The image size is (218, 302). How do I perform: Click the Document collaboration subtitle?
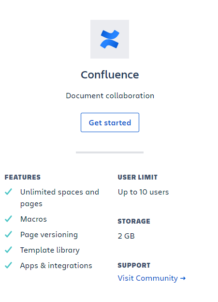(110, 96)
